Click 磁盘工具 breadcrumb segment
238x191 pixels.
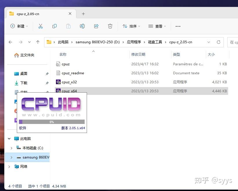[155, 42]
